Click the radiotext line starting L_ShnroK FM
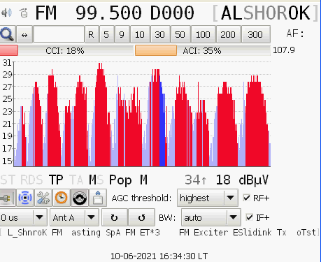Viewport: 321px width, 262px height. [159, 233]
